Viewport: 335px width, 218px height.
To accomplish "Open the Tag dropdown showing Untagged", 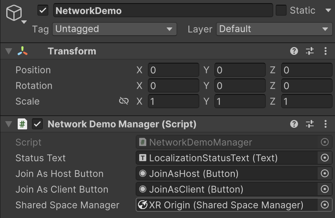I will click(x=114, y=29).
